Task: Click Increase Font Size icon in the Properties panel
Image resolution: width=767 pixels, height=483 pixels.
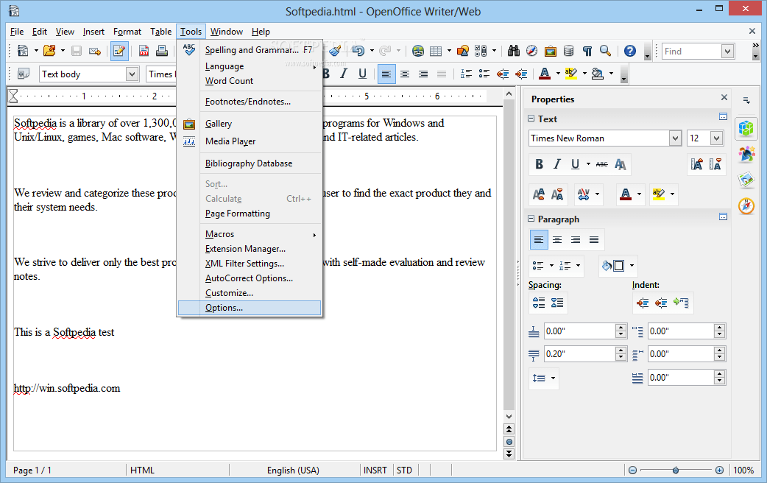Action: coord(697,164)
